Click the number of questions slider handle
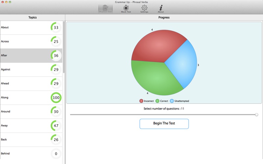 tap(256, 114)
